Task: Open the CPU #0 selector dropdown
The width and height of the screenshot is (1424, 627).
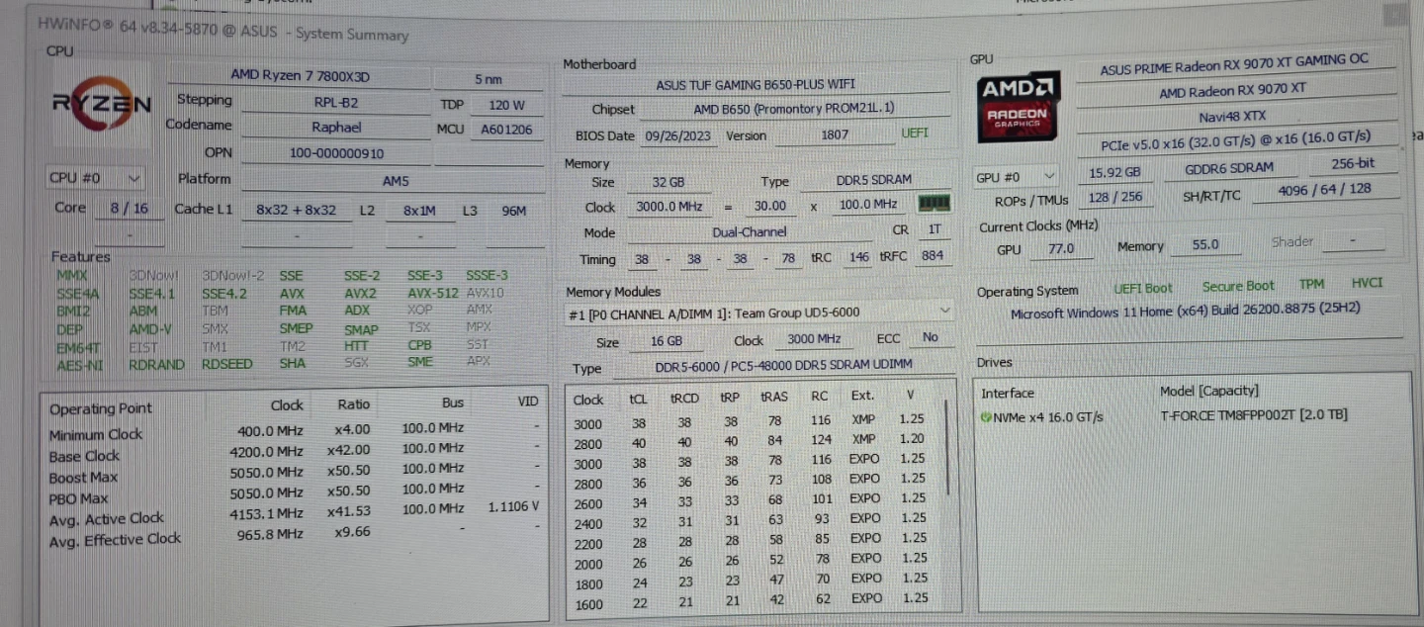Action: 96,178
